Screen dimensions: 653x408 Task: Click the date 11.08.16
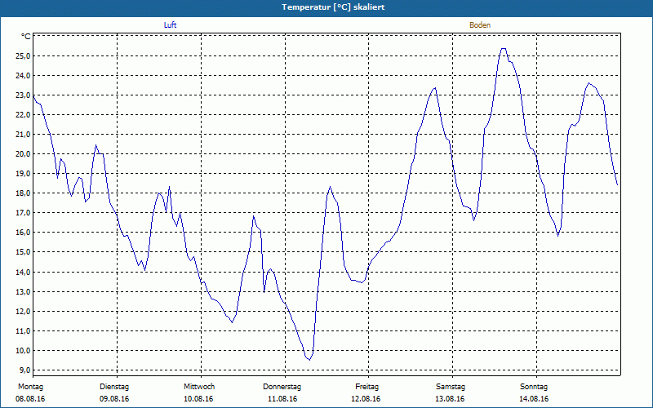(x=282, y=399)
